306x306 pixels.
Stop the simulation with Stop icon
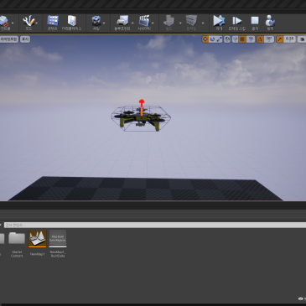[255, 23]
